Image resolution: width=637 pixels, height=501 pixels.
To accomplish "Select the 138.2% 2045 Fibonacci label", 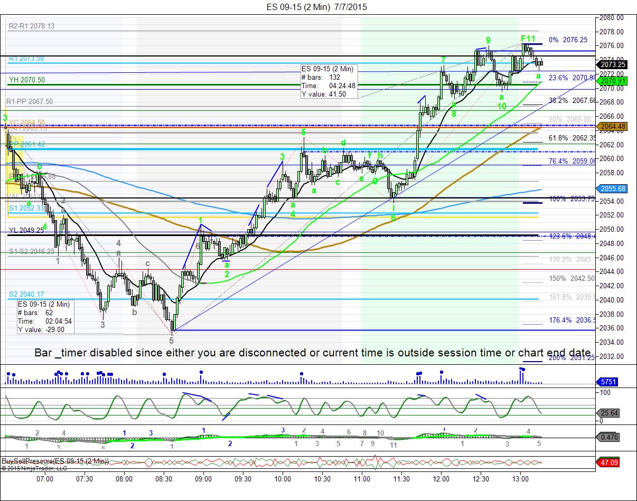I will [570, 259].
